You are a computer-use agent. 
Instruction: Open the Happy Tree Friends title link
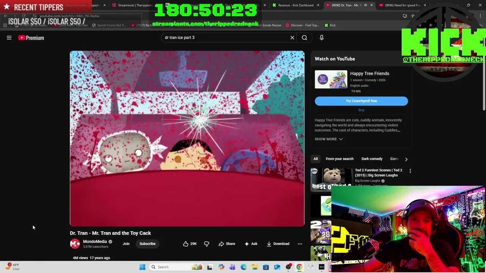[369, 74]
